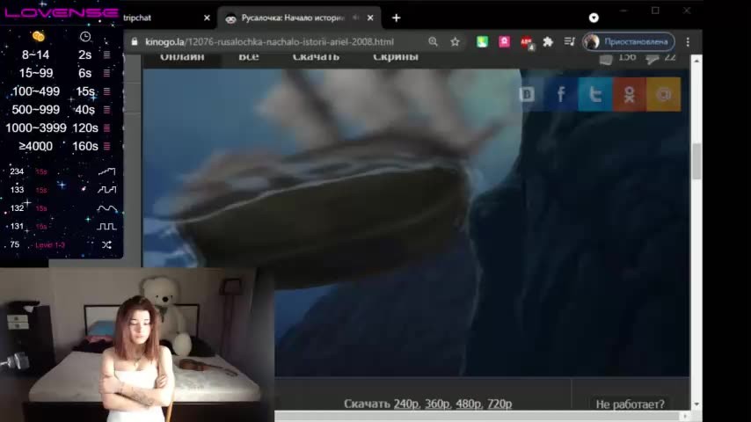Click the scrollbar down arrow
Viewport: 751px width, 422px height.
pyautogui.click(x=696, y=404)
